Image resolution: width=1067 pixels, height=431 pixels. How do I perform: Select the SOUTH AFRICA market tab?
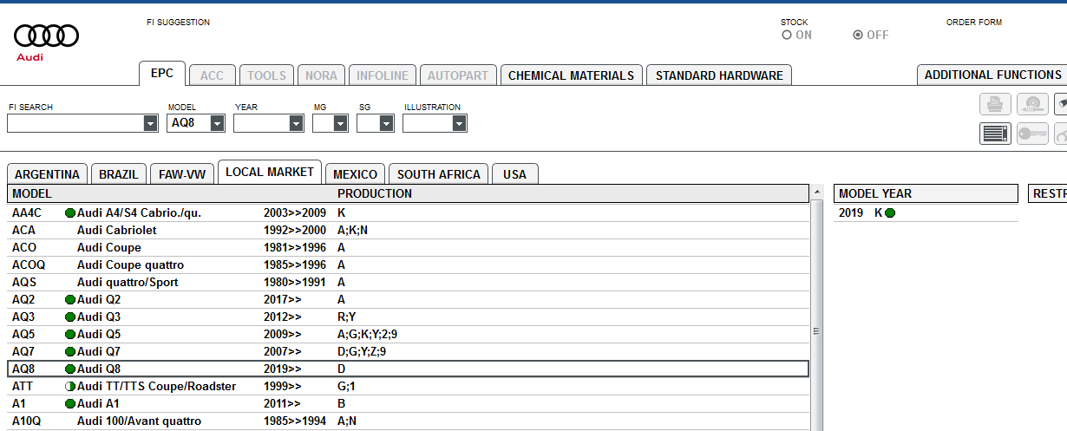tap(439, 174)
